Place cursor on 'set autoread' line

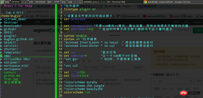click(74, 19)
